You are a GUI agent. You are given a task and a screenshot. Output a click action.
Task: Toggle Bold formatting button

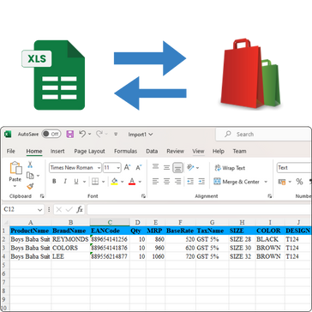[x=54, y=182]
